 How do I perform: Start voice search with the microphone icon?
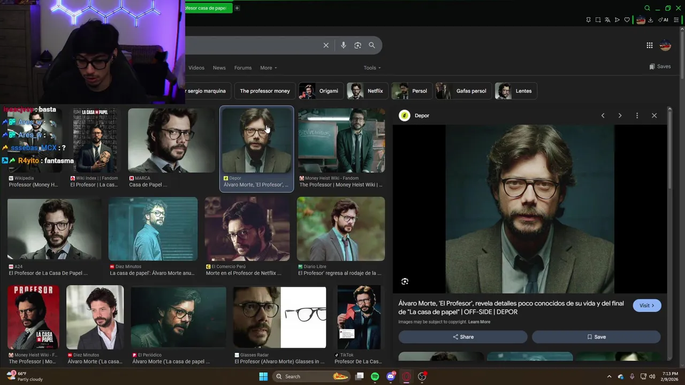click(x=344, y=45)
